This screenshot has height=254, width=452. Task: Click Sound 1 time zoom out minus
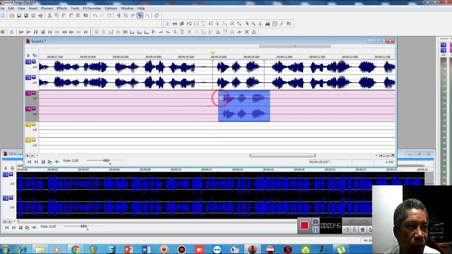coord(388,155)
